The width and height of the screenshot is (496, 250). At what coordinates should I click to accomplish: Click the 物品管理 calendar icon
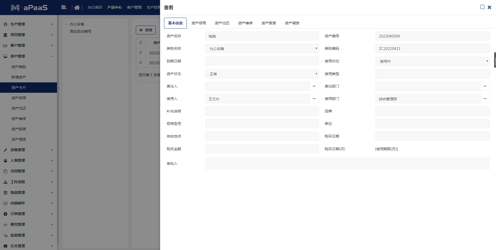coord(5,193)
